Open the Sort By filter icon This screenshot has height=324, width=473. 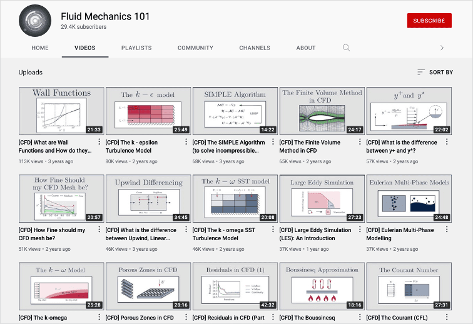(421, 72)
